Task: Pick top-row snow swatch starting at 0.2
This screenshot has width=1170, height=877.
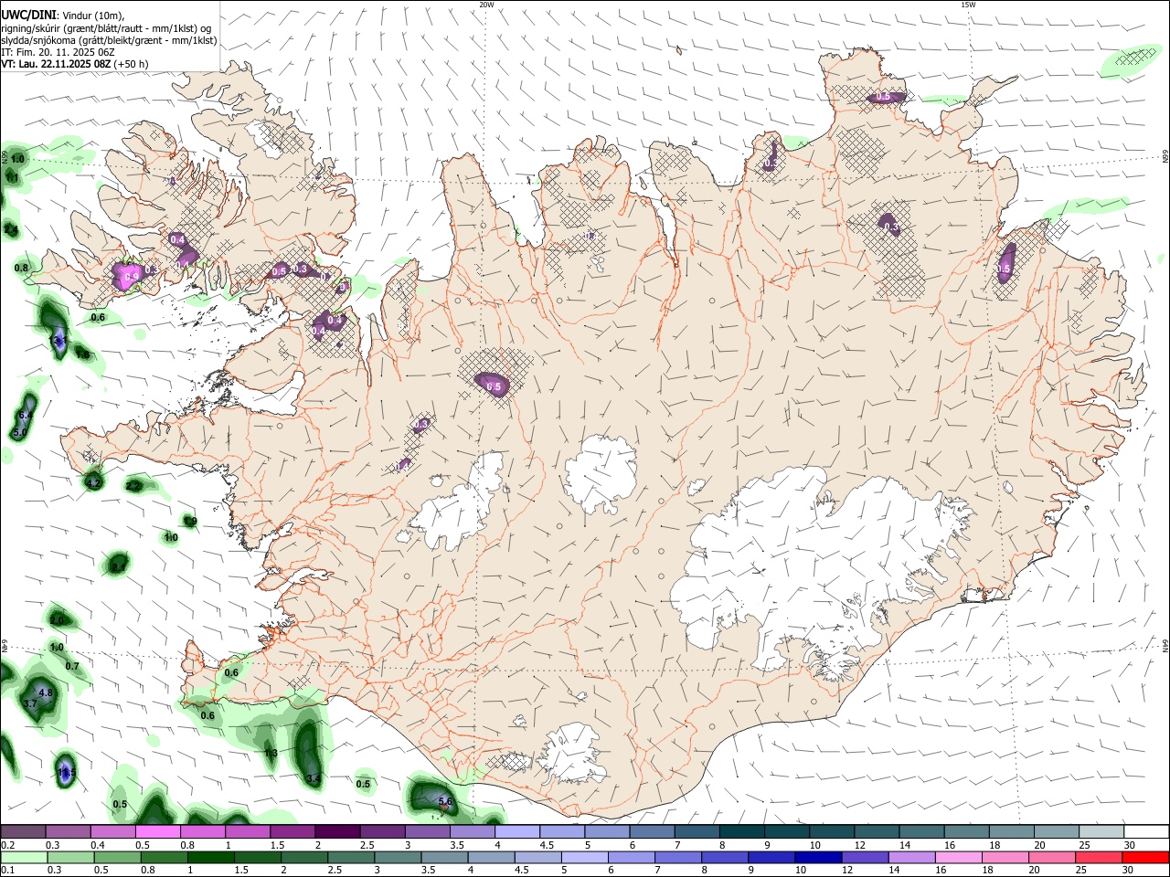Action: coord(23,831)
